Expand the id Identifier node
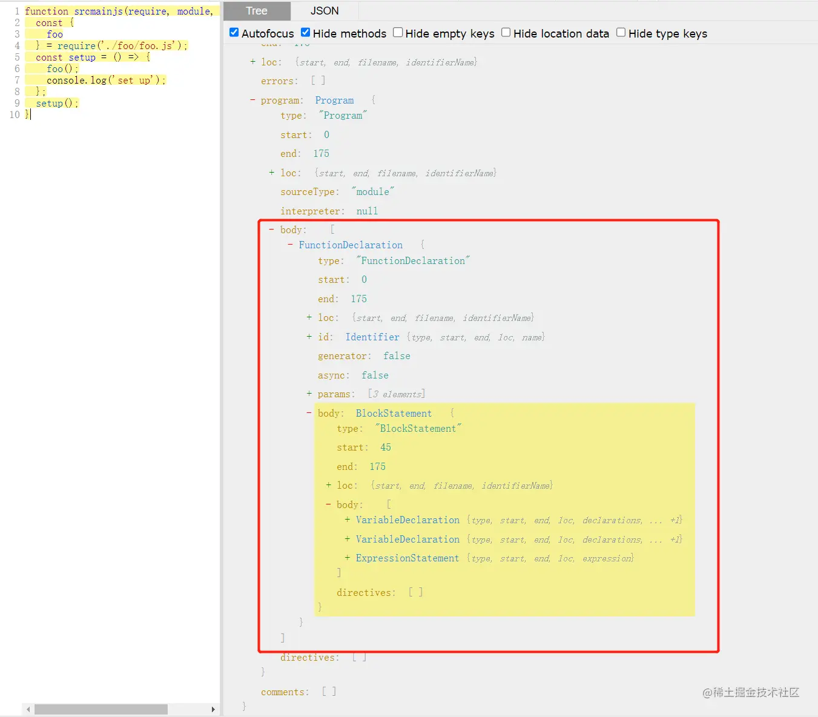The image size is (818, 717). pos(309,337)
